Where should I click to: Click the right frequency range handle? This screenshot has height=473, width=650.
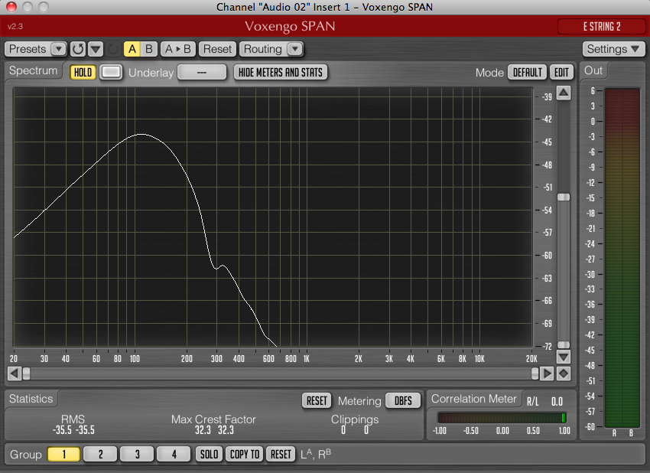tap(535, 374)
